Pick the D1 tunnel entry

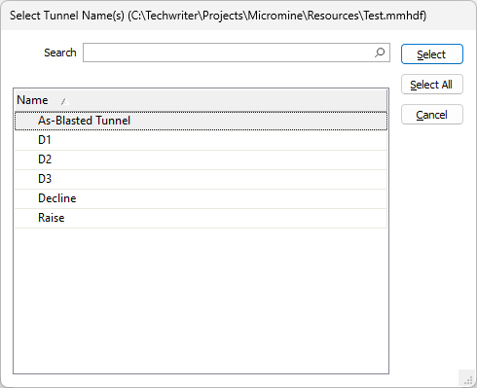pos(201,140)
